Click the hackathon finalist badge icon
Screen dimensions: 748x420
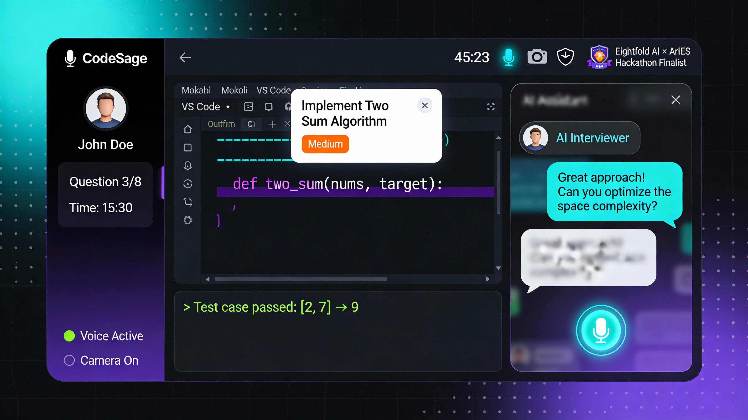tap(599, 57)
